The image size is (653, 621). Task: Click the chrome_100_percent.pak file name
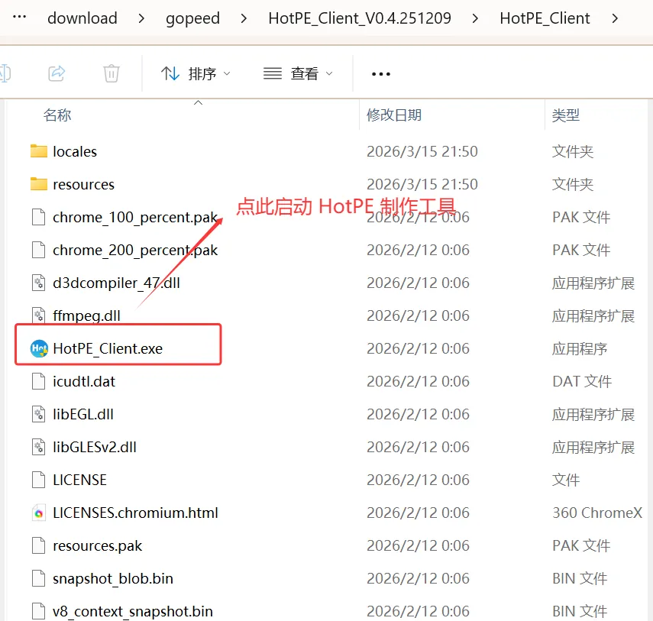pos(135,218)
